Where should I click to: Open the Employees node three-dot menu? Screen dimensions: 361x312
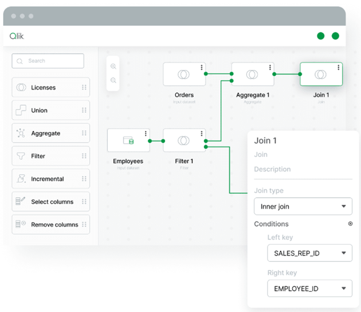click(x=146, y=133)
